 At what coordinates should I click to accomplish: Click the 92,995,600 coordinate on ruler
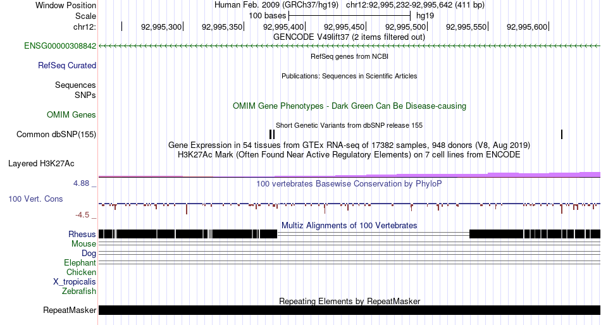pyautogui.click(x=527, y=27)
